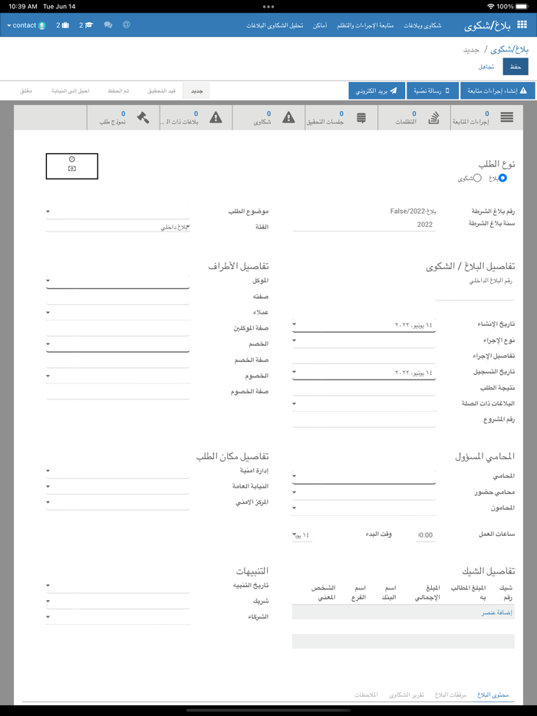This screenshot has width=537, height=716.
Task: Switch to مرفقات البلاغ tab
Action: point(451,695)
